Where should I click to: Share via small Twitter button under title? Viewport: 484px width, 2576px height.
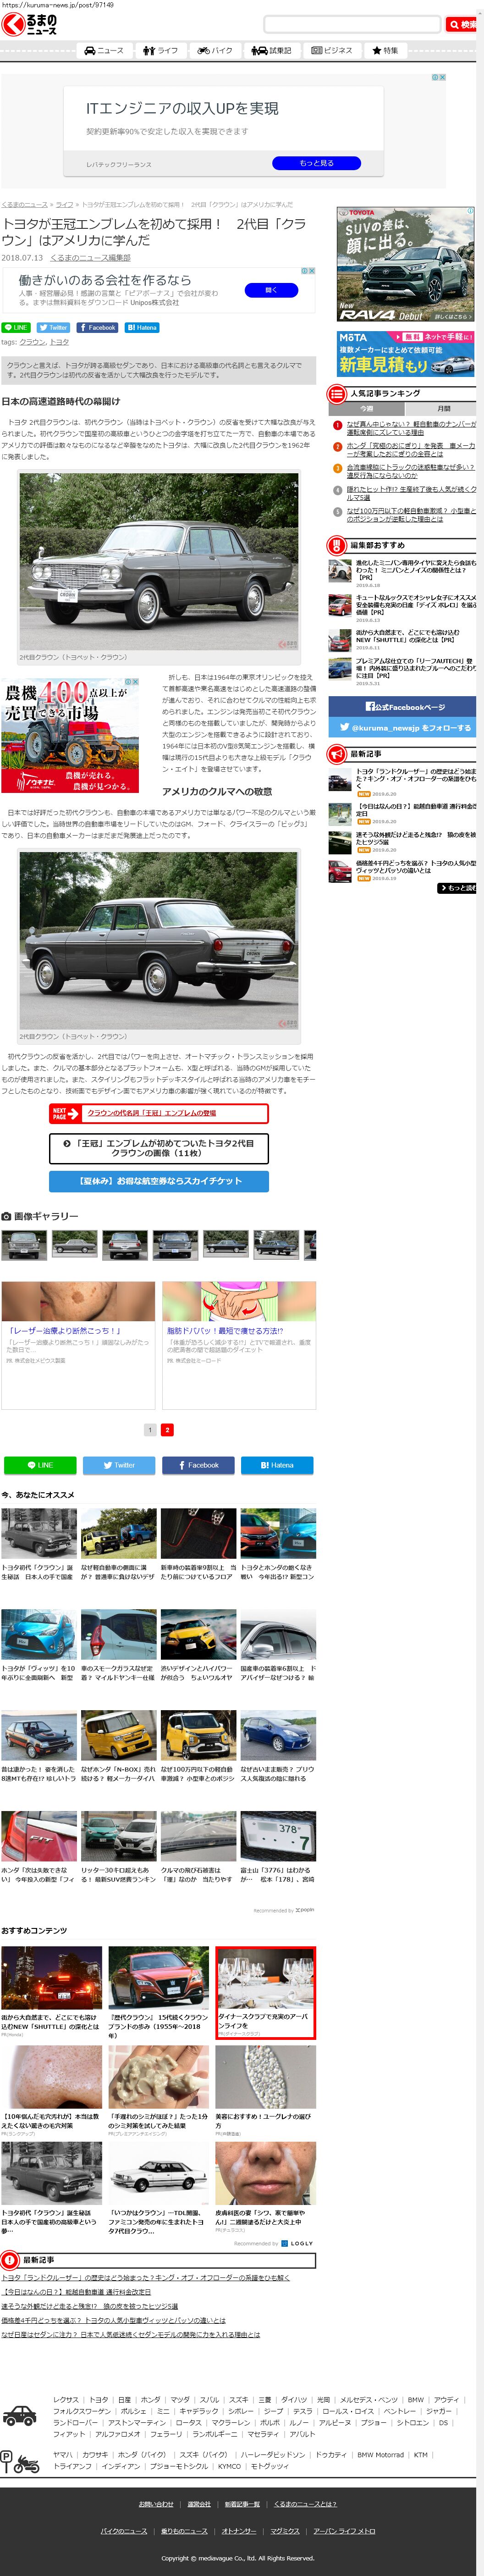point(53,327)
